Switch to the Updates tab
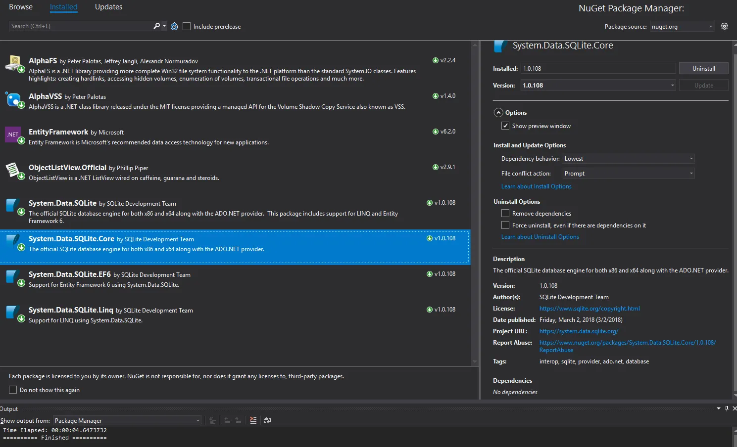Image resolution: width=737 pixels, height=447 pixels. (x=108, y=7)
